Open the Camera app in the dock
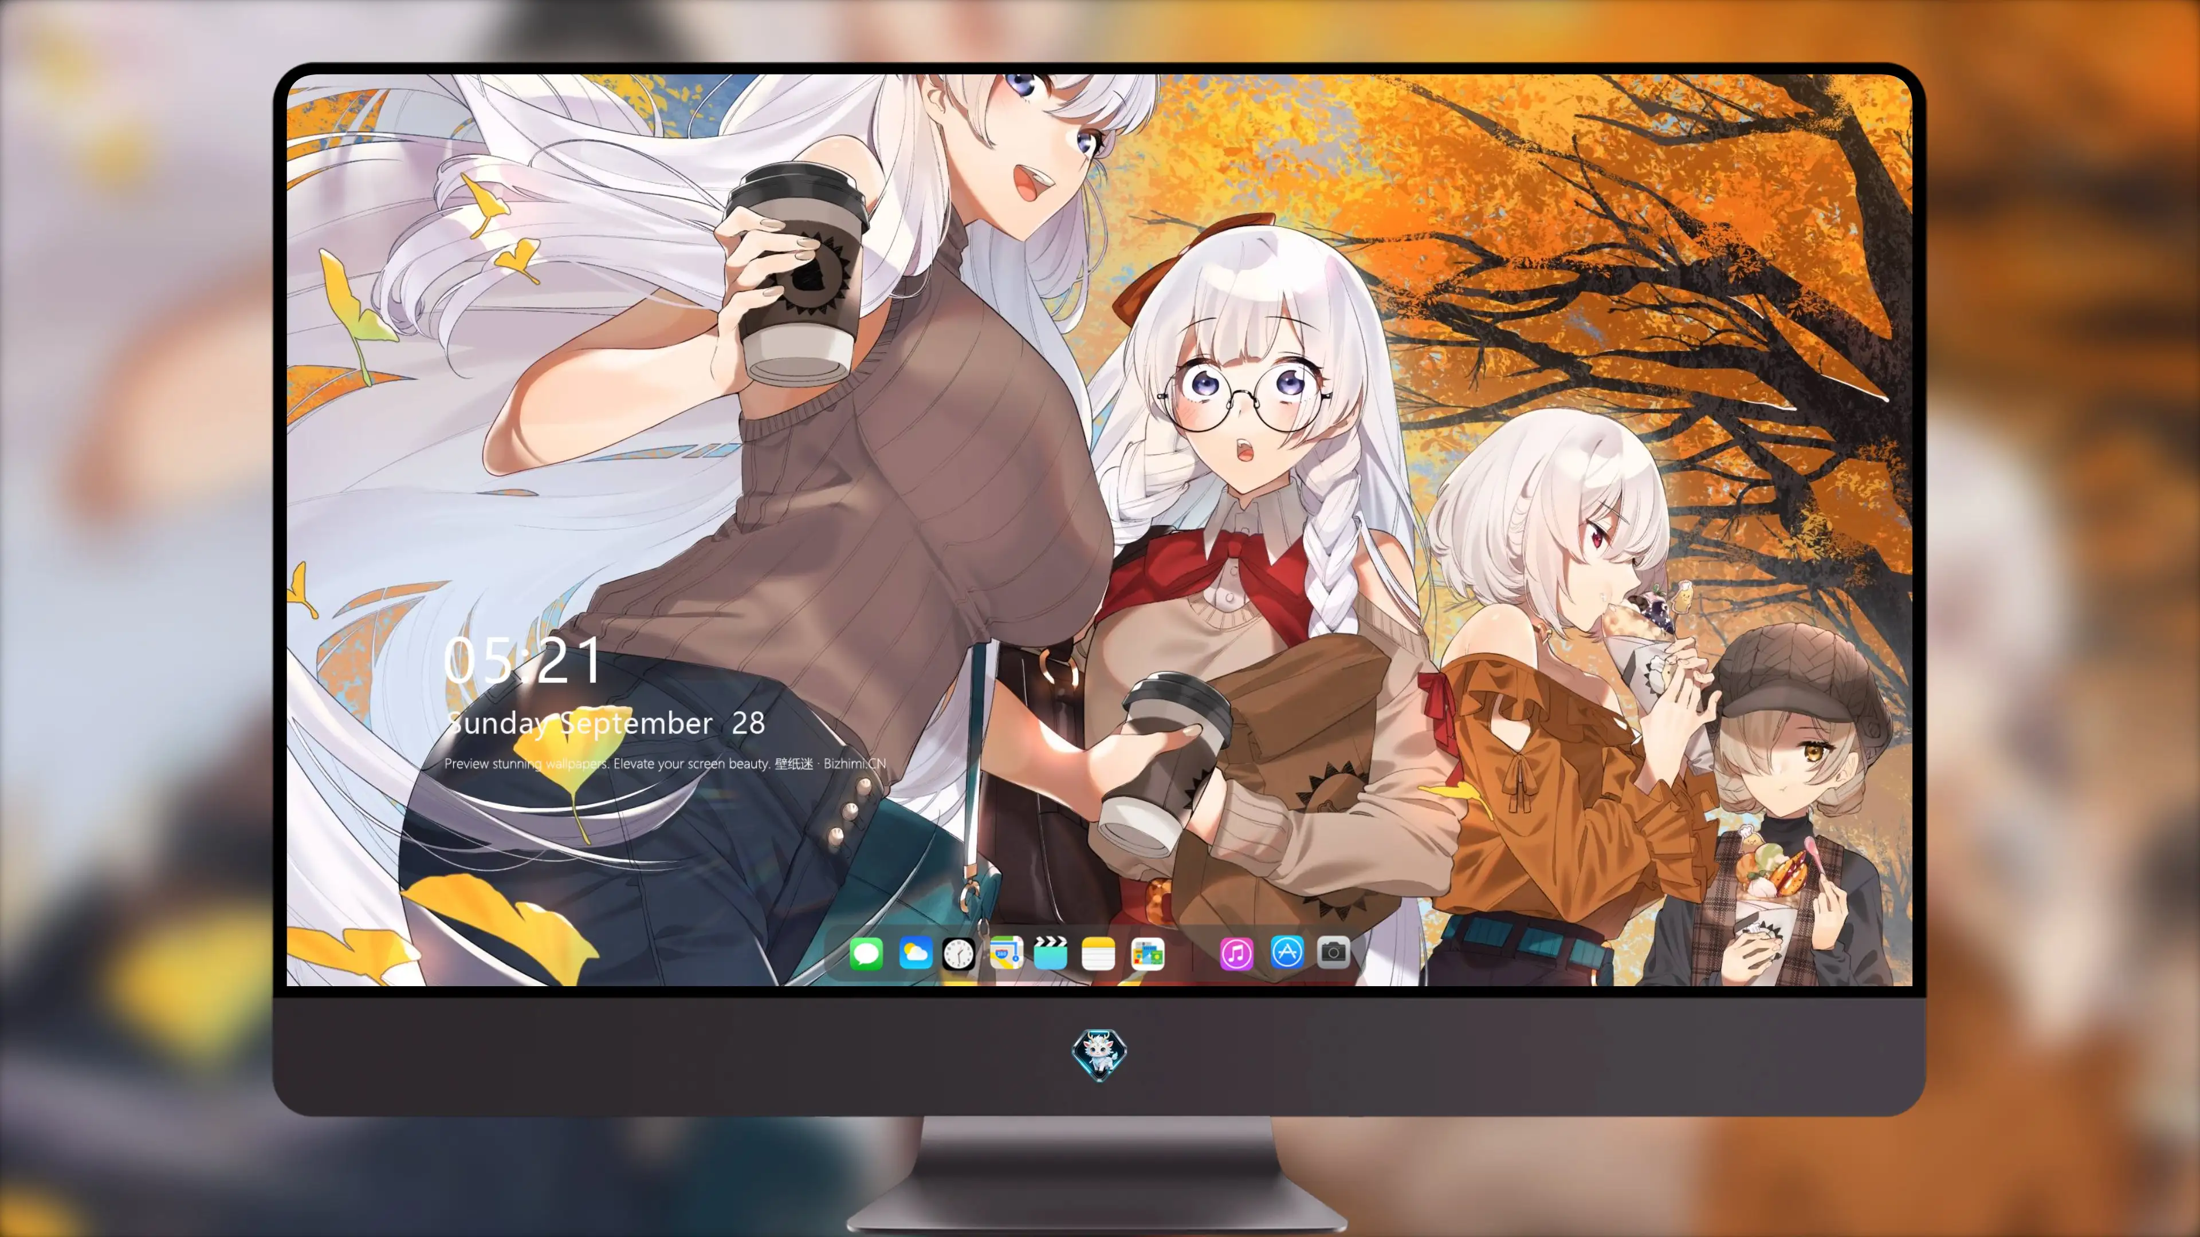 [x=1333, y=952]
